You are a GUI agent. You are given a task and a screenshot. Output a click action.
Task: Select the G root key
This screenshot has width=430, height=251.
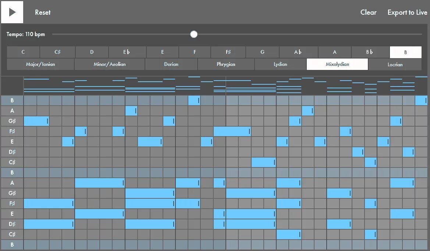point(262,52)
